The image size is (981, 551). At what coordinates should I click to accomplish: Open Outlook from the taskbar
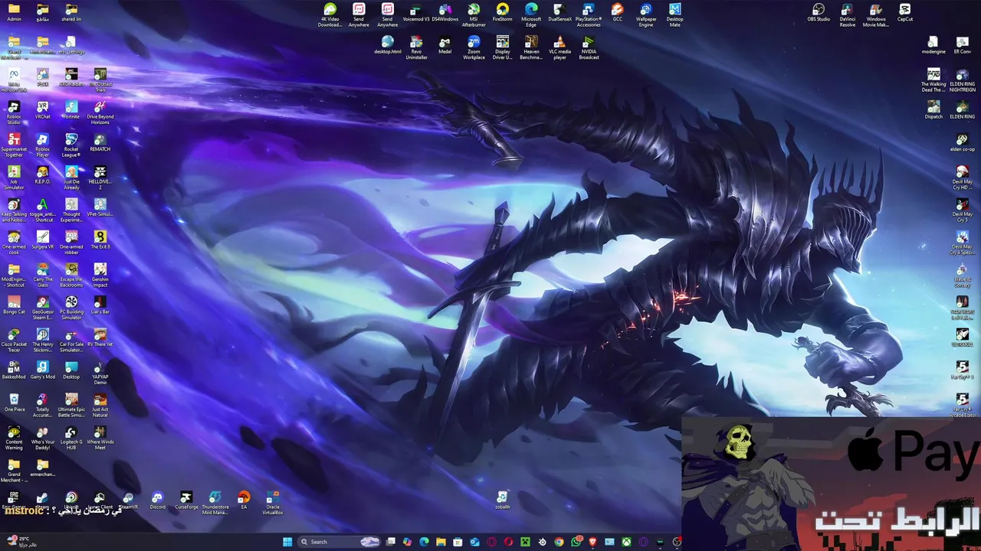coord(474,542)
